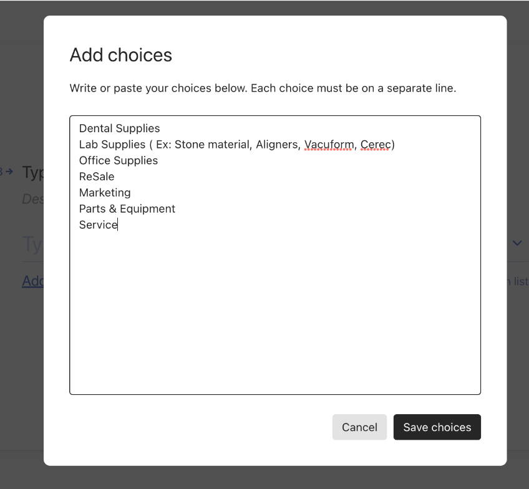Click the partially hidden dropdown placeholder text
The image size is (529, 489).
coord(32,244)
